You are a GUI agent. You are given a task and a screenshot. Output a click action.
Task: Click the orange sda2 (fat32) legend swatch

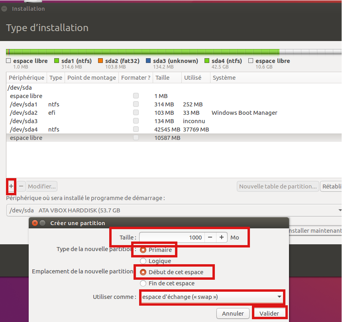click(x=101, y=61)
